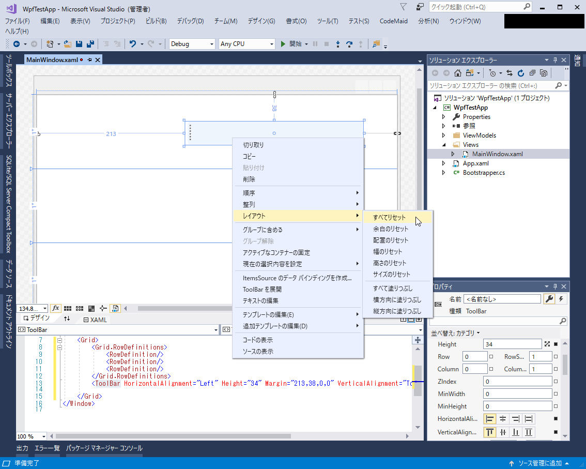
Task: Set HorizontalAlignment to Left
Action: coord(489,419)
